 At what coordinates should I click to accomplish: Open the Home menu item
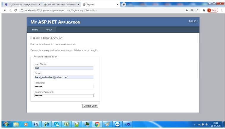tap(35, 30)
